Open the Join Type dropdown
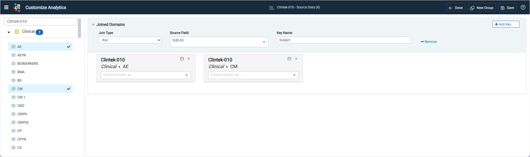 coord(130,40)
